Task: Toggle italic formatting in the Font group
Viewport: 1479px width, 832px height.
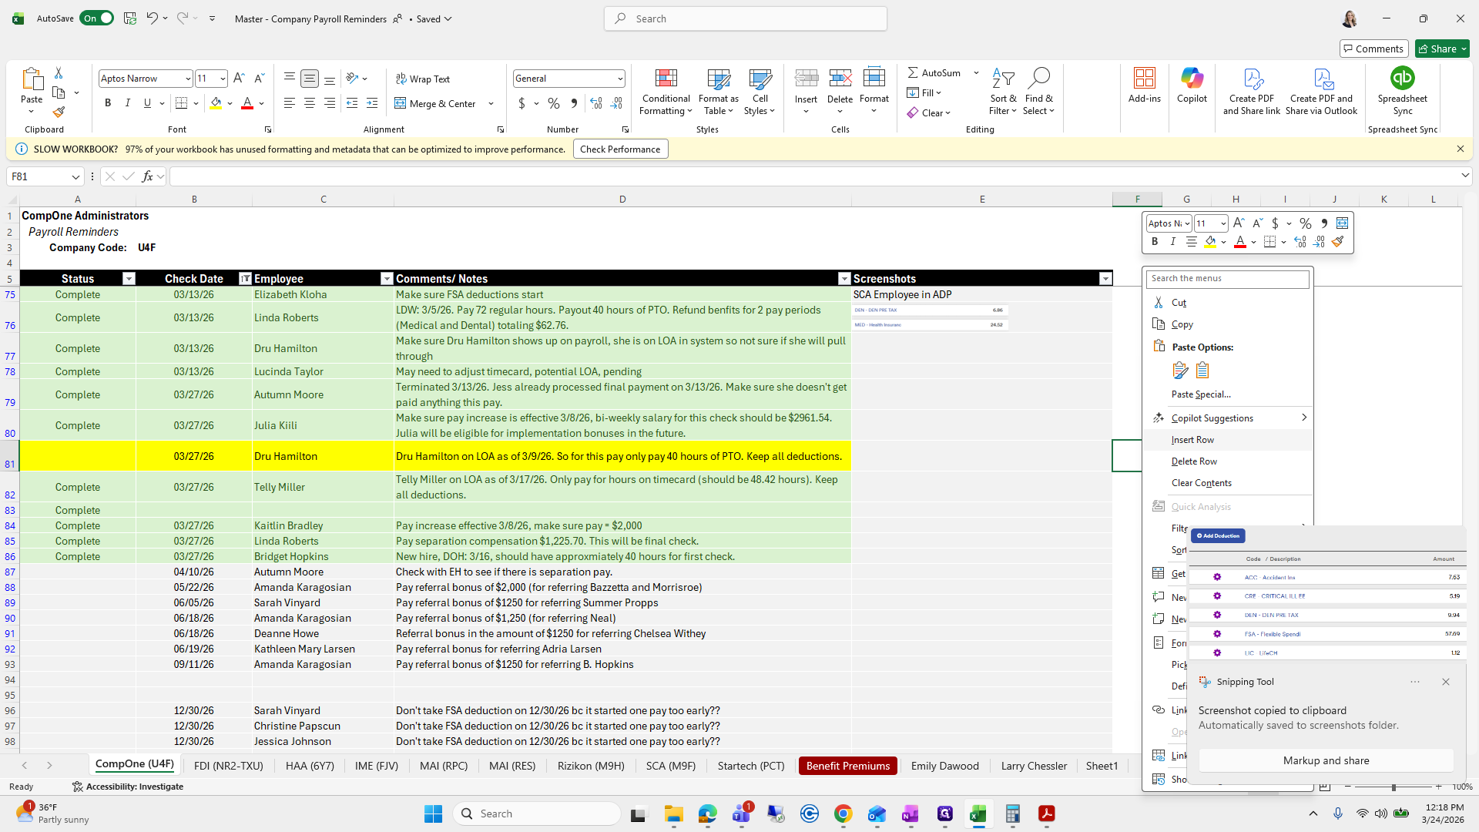Action: tap(128, 102)
